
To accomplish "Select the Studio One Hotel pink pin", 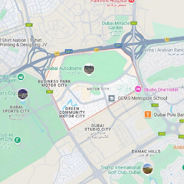I will click(x=138, y=90).
